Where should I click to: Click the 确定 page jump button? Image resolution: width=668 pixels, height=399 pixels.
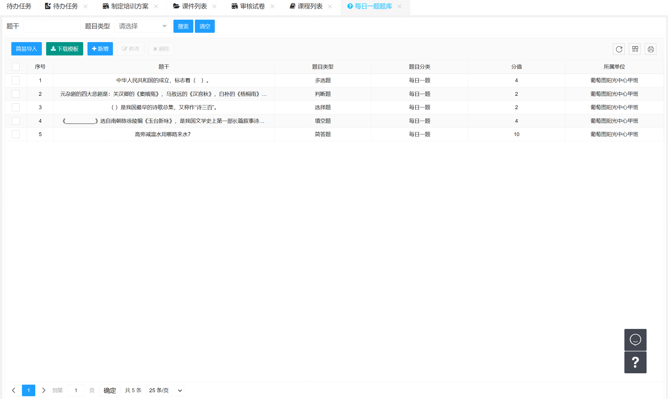point(109,390)
